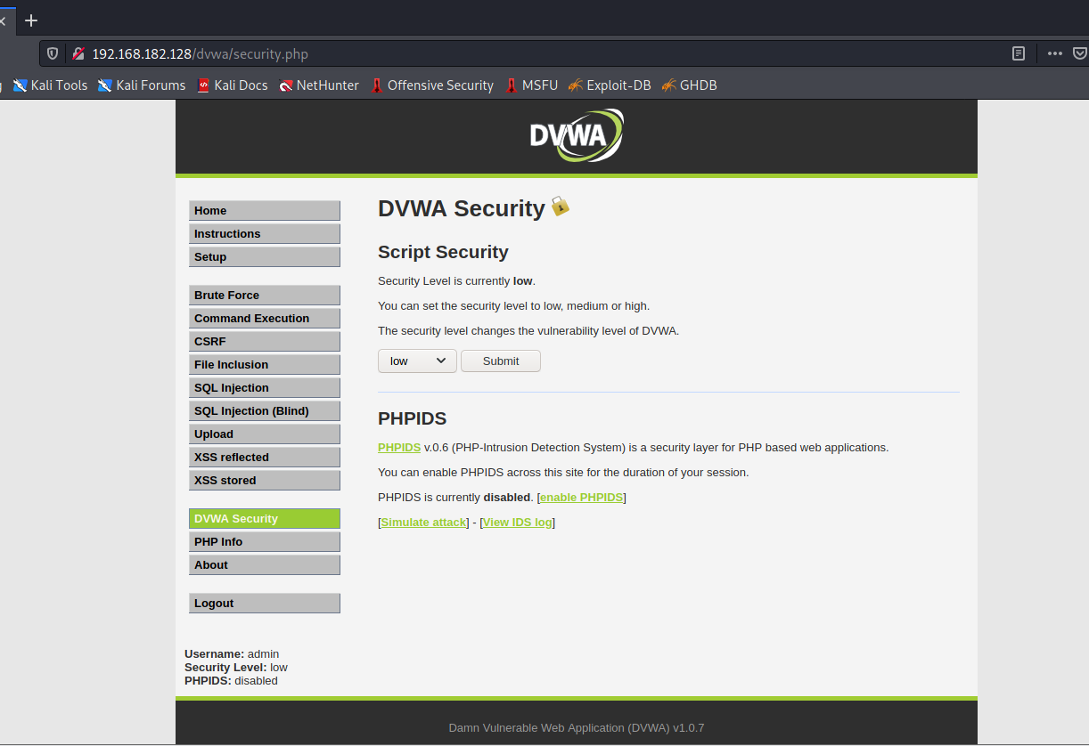This screenshot has height=746, width=1089.
Task: Open Upload vulnerability page
Action: coord(265,434)
